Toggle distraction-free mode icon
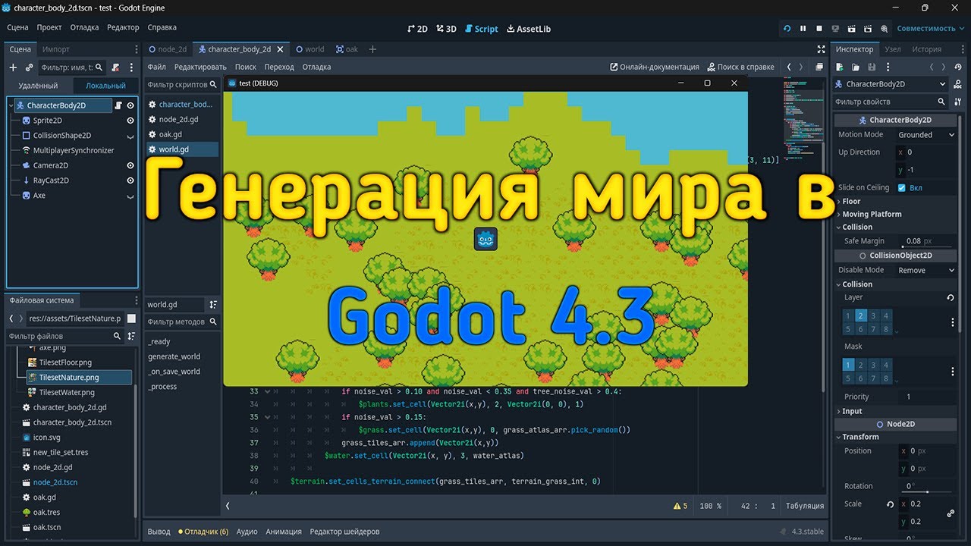This screenshot has width=971, height=546. click(821, 49)
